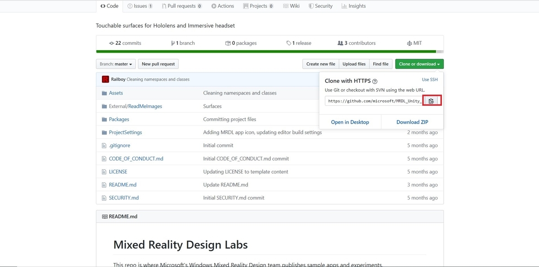
Task: Click the 'Surfaces' commit message
Action: [212, 107]
